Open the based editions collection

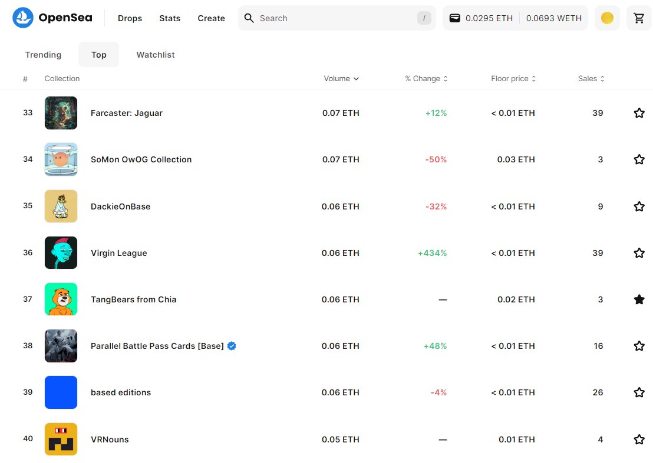tap(121, 392)
